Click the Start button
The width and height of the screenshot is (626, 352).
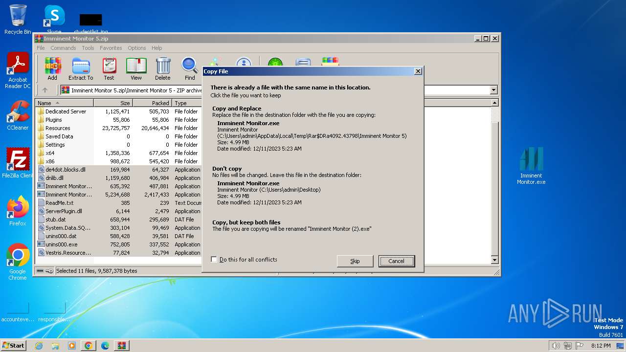13,345
